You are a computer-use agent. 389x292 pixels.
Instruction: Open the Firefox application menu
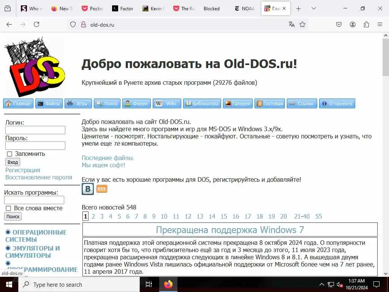[380, 24]
